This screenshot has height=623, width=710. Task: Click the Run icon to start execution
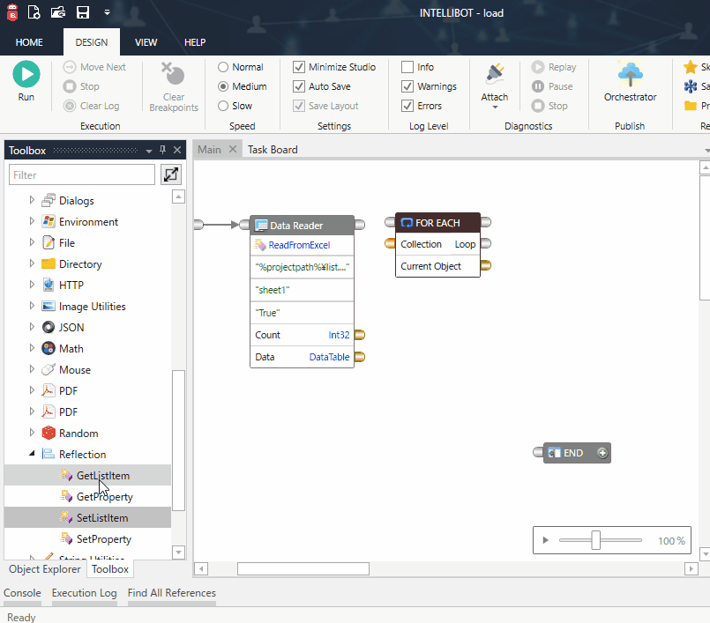click(x=26, y=74)
